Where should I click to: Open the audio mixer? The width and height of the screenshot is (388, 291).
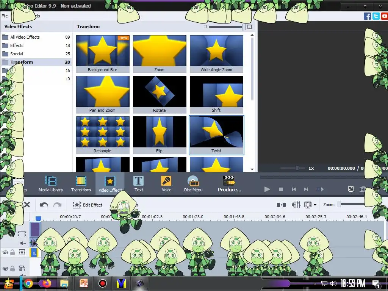click(296, 205)
